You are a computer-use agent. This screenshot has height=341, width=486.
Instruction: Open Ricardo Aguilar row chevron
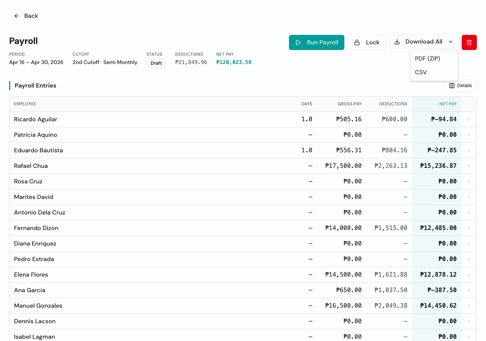[469, 119]
